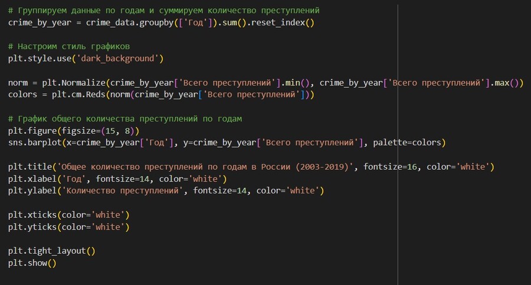The height and width of the screenshot is (285, 531).
Task: Click 'plt.Normalize' call
Action: pyautogui.click(x=74, y=83)
